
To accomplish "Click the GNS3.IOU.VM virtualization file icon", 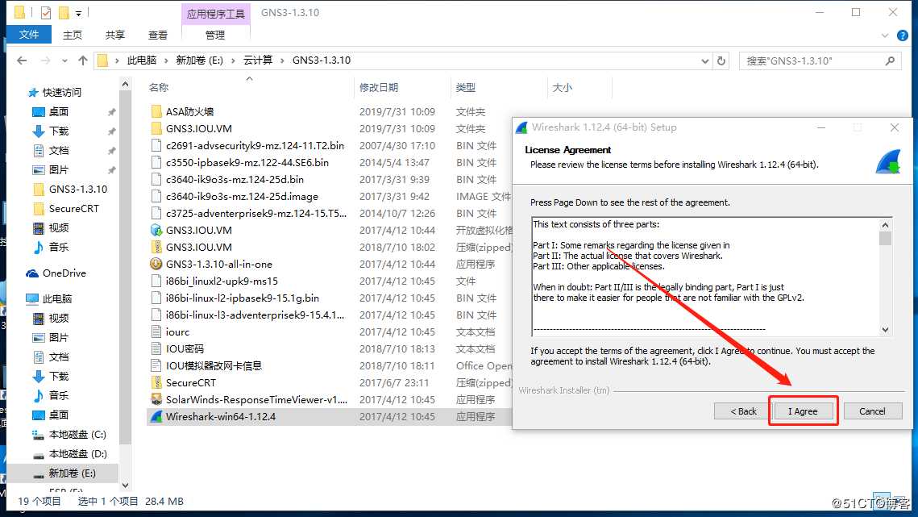I will pos(156,231).
